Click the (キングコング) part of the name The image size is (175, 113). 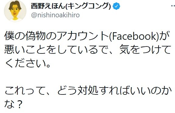88,6
